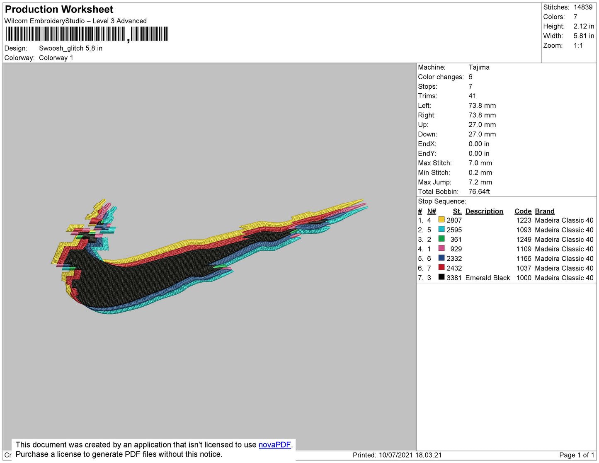The height and width of the screenshot is (463, 599).
Task: Click the Production Worksheet title
Action: (59, 10)
